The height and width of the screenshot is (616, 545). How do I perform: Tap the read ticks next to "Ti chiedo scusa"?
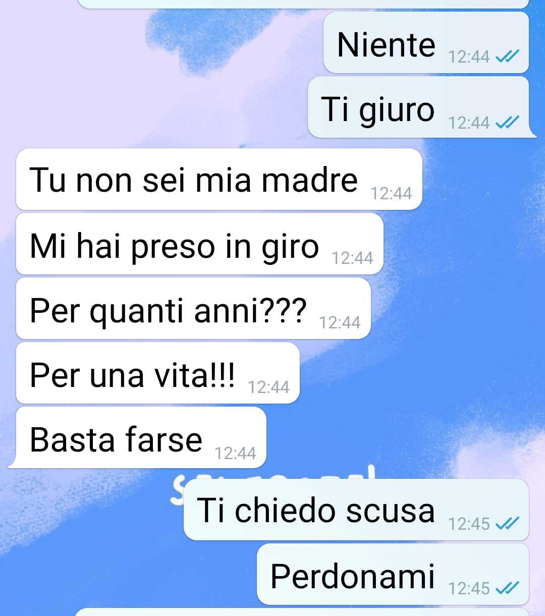click(507, 524)
